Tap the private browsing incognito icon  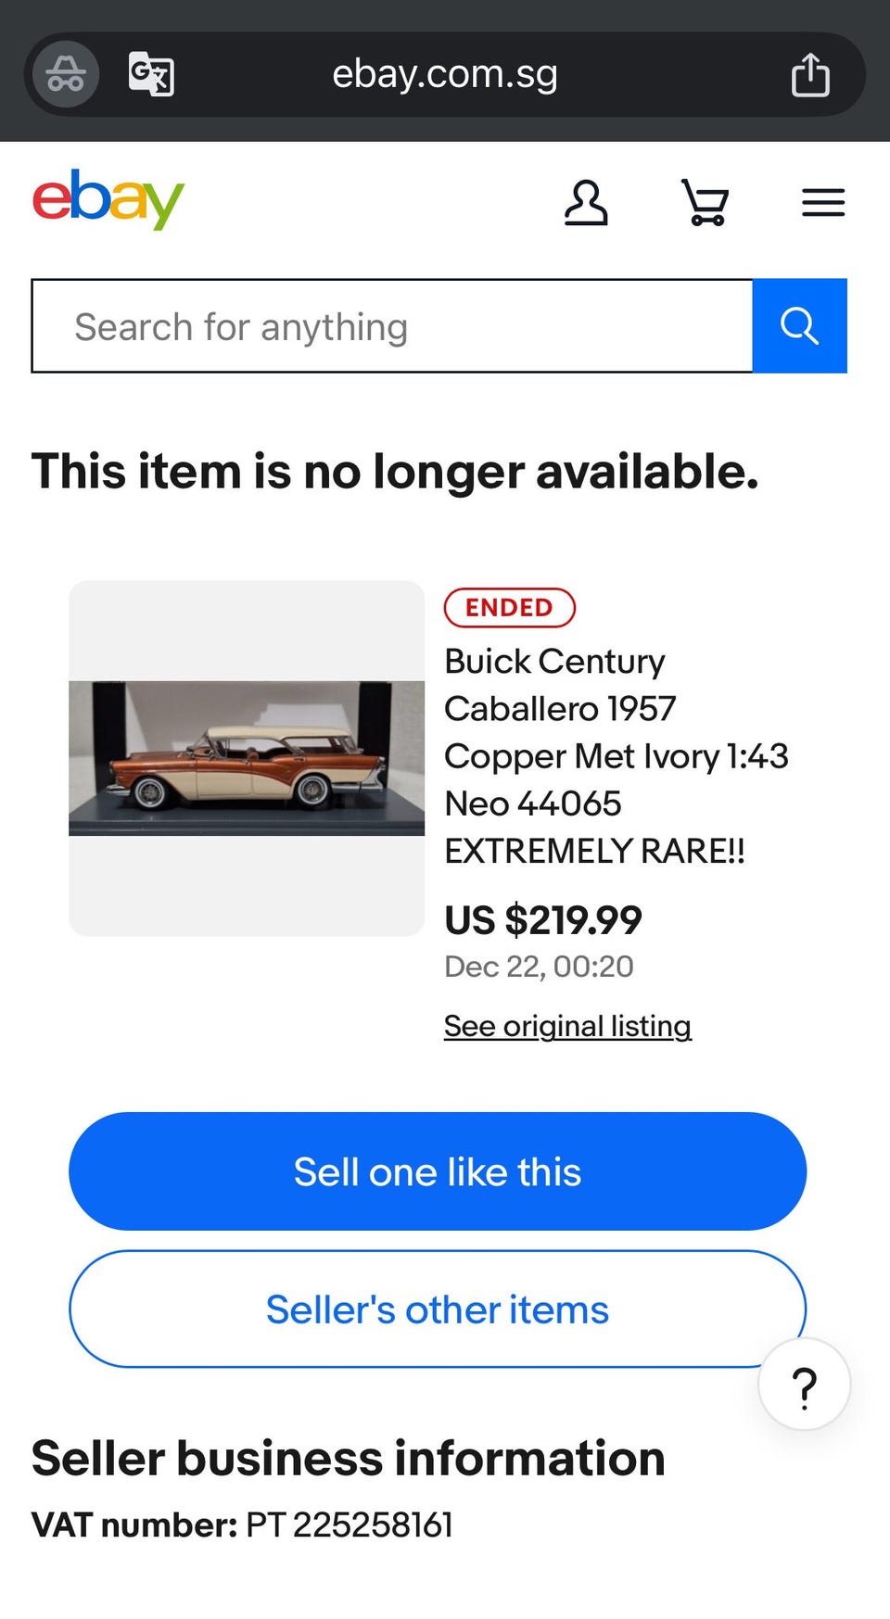click(66, 74)
